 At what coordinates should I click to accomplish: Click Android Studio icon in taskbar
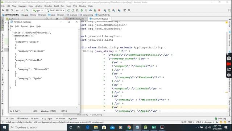point(146,127)
